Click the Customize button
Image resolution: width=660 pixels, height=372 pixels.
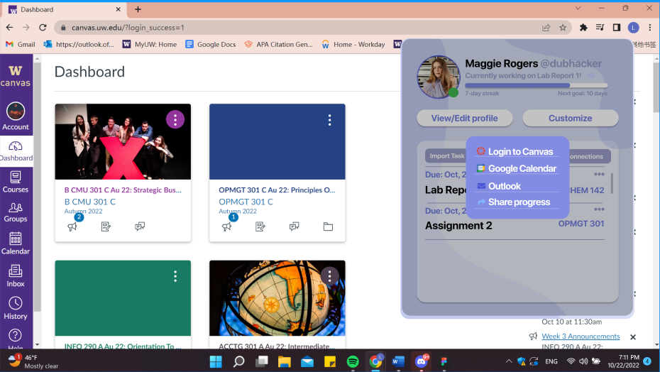tap(571, 119)
